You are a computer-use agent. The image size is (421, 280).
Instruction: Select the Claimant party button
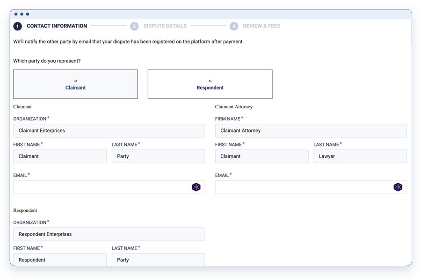tap(75, 84)
